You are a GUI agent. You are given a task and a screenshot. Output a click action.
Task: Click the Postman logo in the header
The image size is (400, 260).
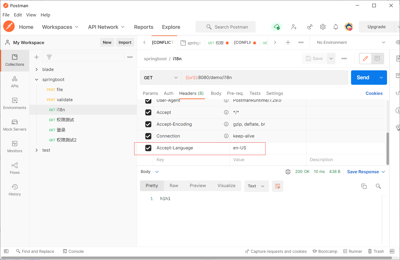9,27
